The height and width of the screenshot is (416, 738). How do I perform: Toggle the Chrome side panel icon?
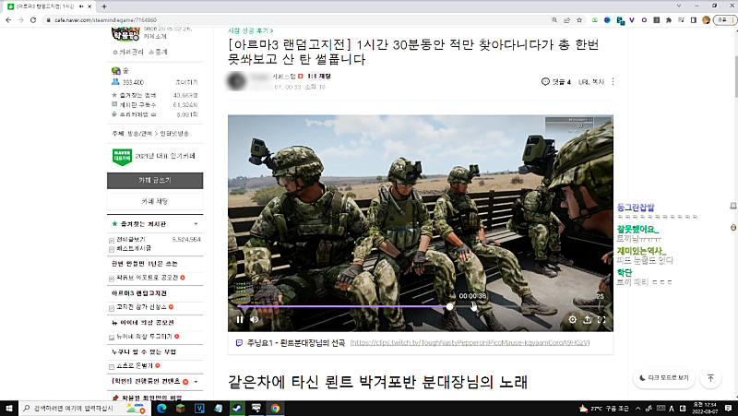tap(694, 19)
